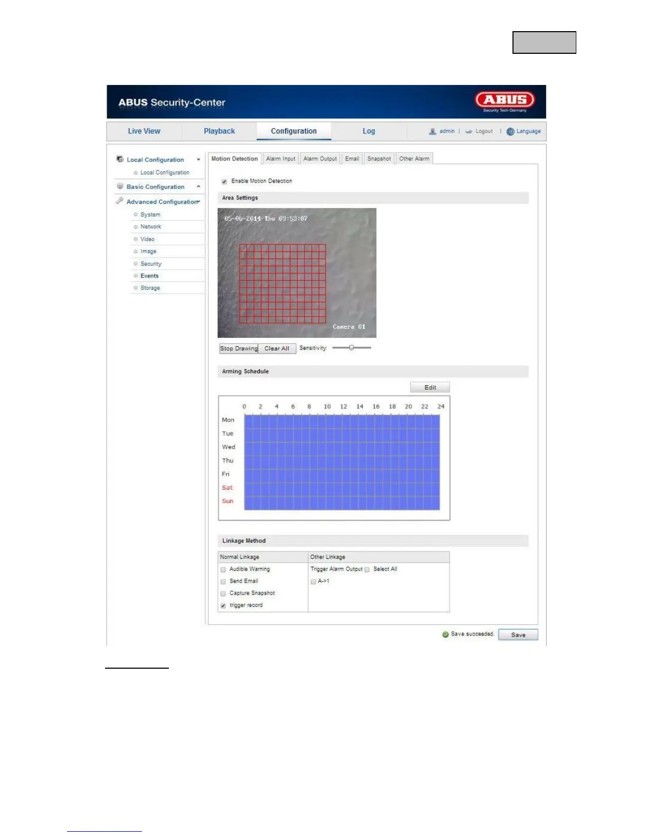Click the admin user icon
The image size is (646, 836).
pyautogui.click(x=433, y=131)
